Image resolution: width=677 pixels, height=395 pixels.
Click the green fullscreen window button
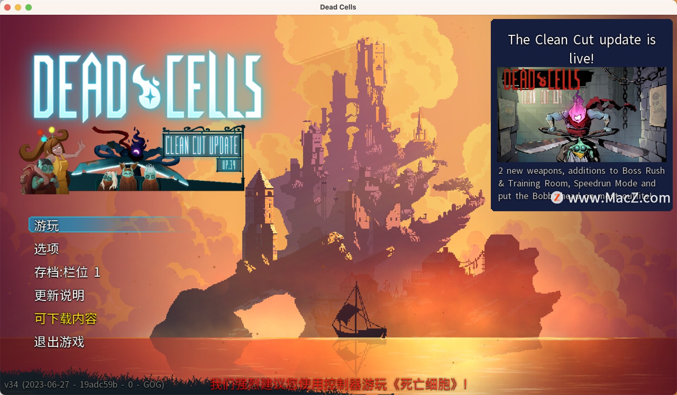point(29,7)
